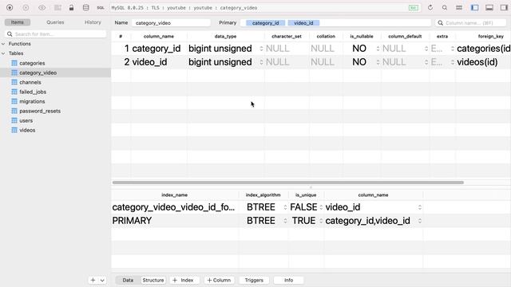Click the preview eye icon in toolbar

[x=42, y=7]
